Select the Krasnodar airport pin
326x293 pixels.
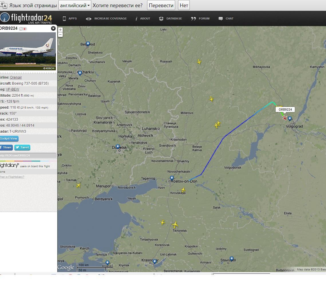pyautogui.click(x=155, y=262)
